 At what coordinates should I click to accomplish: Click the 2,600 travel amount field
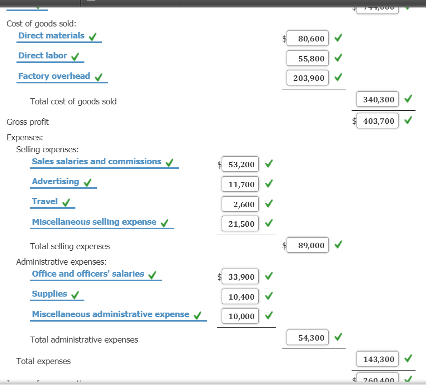240,204
